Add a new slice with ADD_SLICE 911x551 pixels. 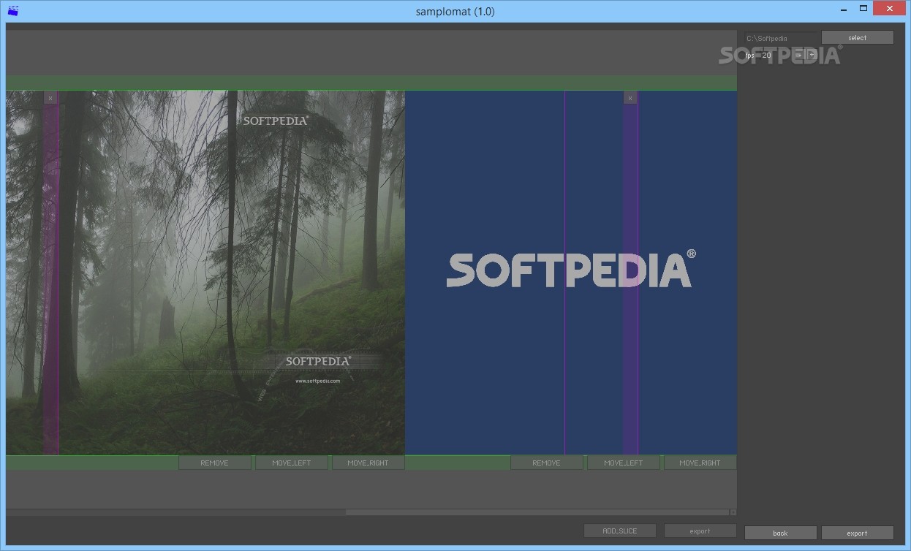[x=620, y=531]
